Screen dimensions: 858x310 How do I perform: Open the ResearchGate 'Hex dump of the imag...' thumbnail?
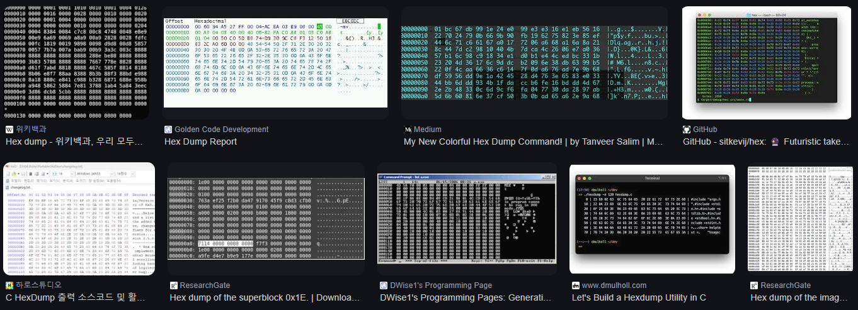(800, 219)
